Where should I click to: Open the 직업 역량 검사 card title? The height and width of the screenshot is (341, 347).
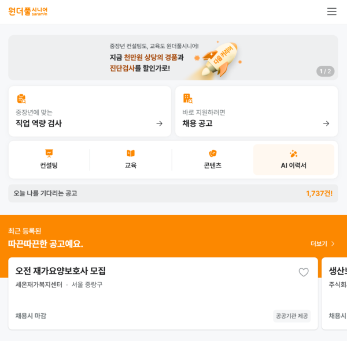[x=39, y=123]
